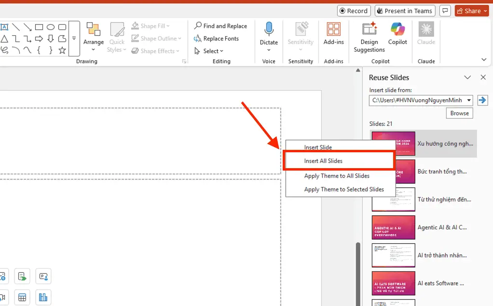493x306 pixels.
Task: Choose the Rounded Rectangle shape
Action: pos(62,27)
